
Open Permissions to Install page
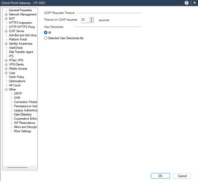click(x=25, y=106)
